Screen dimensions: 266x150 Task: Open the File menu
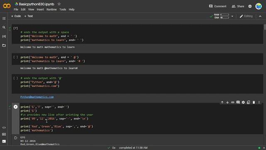tap(16, 10)
